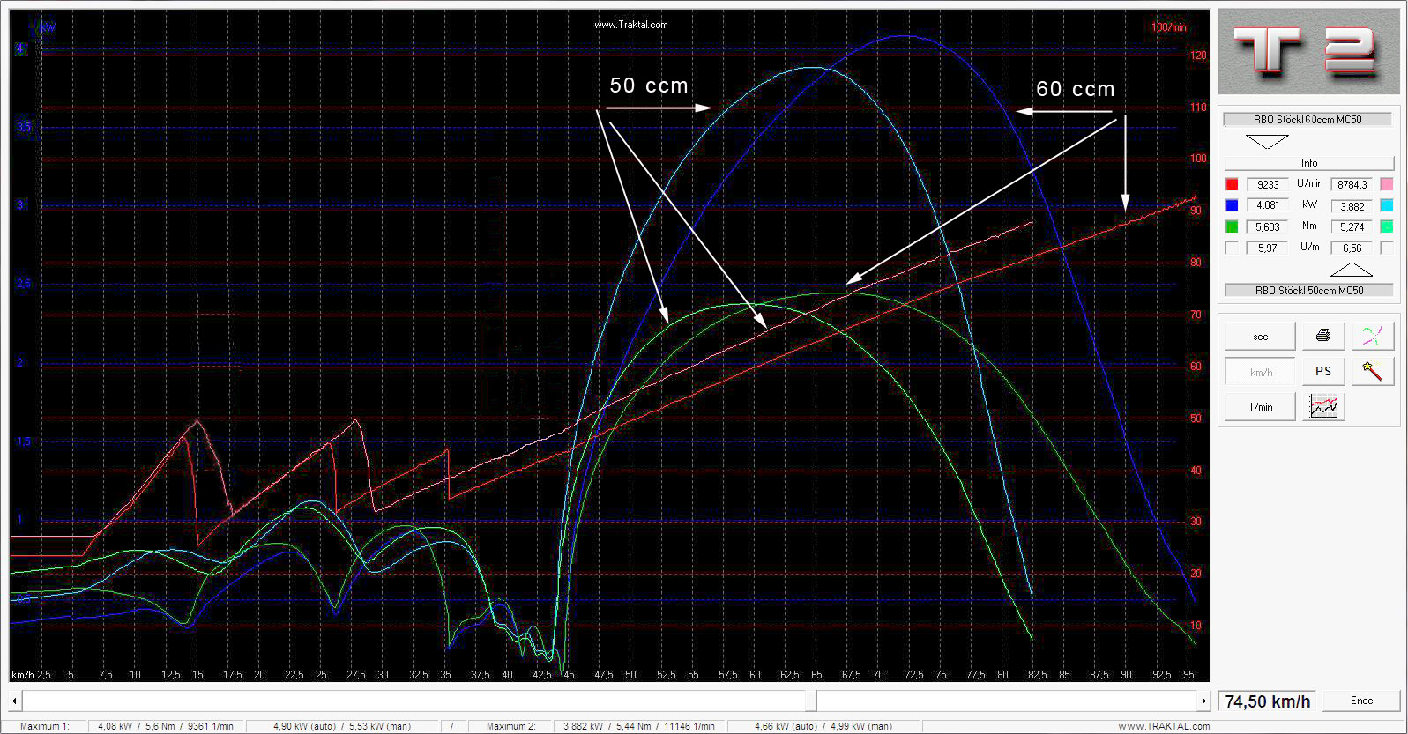Click the 100/min axis label at chart top-right

1169,26
